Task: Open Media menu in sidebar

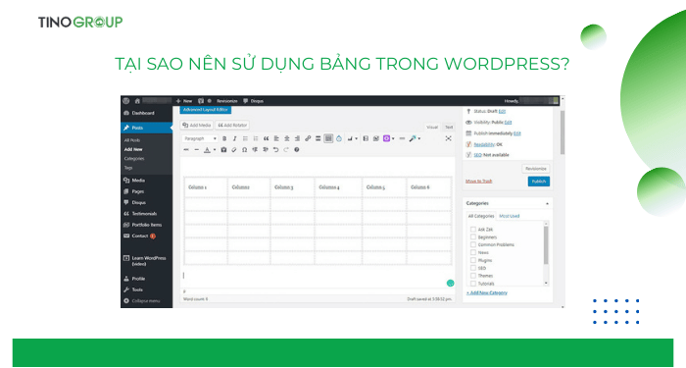Action: click(135, 181)
